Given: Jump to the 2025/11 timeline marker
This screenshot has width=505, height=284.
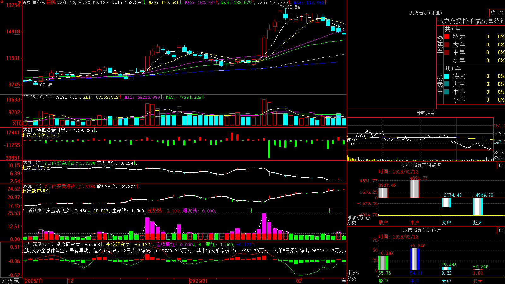Looking at the screenshot, I should [x=34, y=281].
